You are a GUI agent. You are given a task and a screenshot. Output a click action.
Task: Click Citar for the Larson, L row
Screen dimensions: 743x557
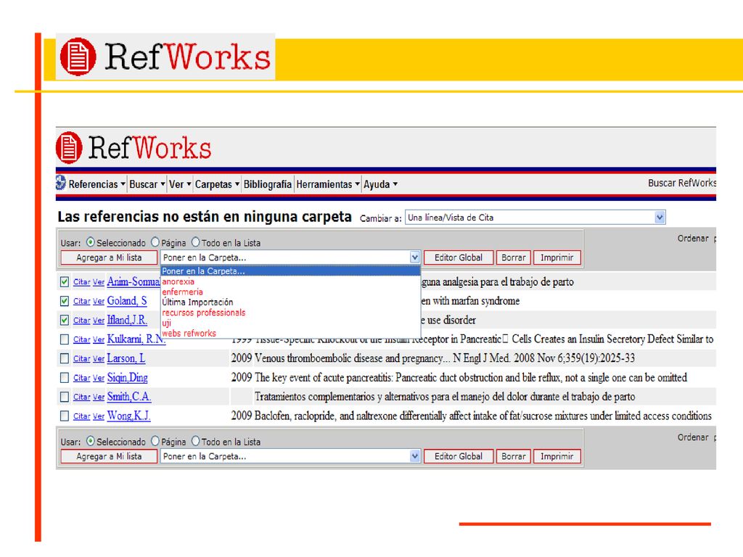(x=81, y=358)
